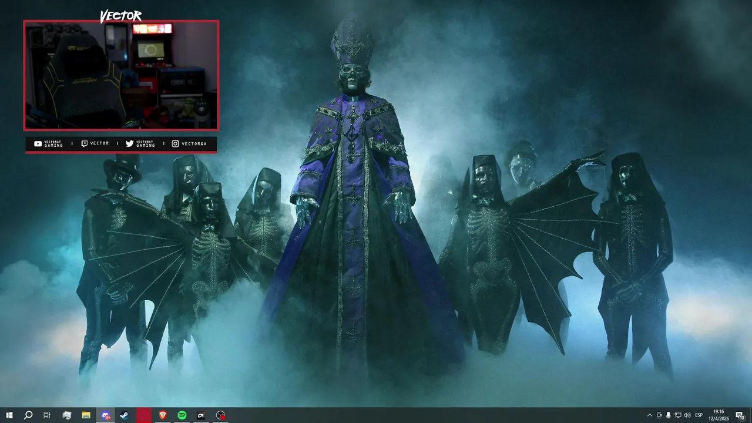The image size is (752, 423).
Task: Open the volume speaker control
Action: tap(687, 415)
